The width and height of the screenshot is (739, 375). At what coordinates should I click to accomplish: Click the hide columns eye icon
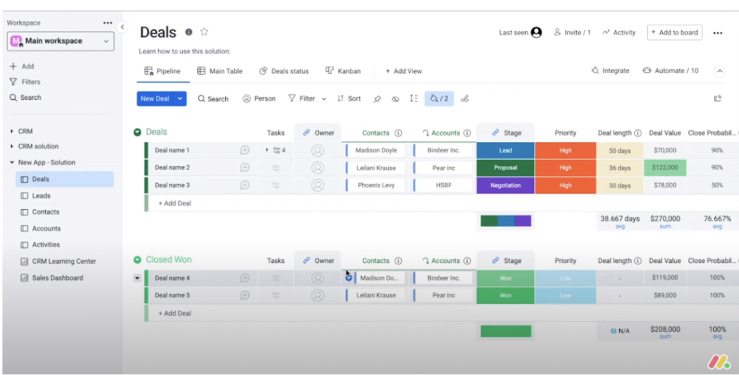pos(395,99)
